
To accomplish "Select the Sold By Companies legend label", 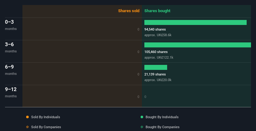I will pos(46,127).
